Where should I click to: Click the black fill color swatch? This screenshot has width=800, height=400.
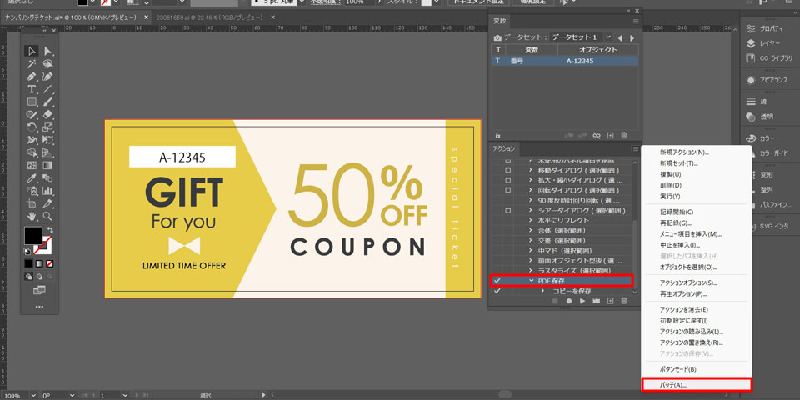(32, 236)
